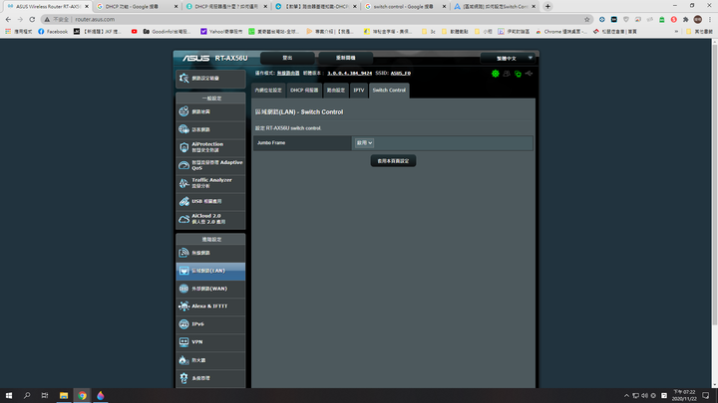Click the green connected-clients status icon
Screen dimensions: 718x403
click(518, 74)
